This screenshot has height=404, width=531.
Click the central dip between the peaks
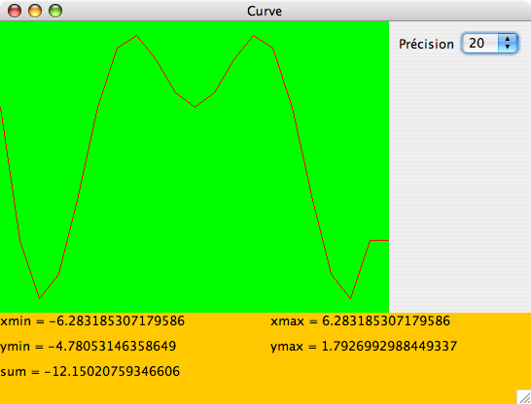(x=195, y=107)
